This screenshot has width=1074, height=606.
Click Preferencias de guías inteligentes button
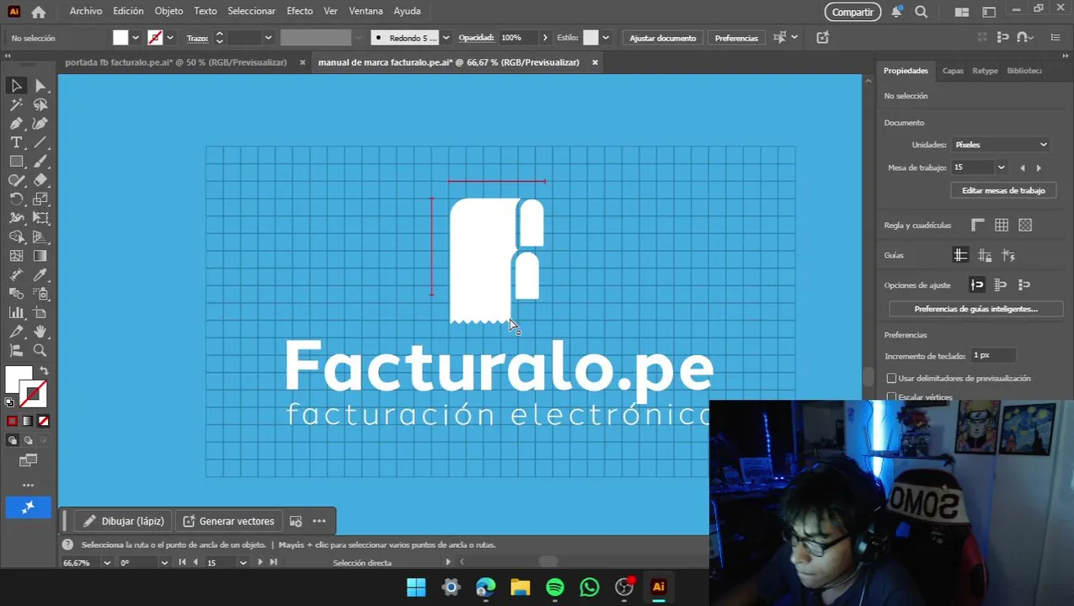[x=975, y=309]
